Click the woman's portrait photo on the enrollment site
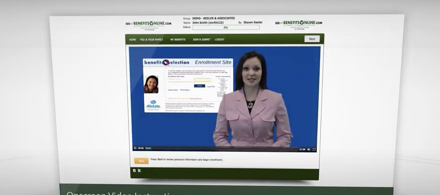 click(151, 84)
